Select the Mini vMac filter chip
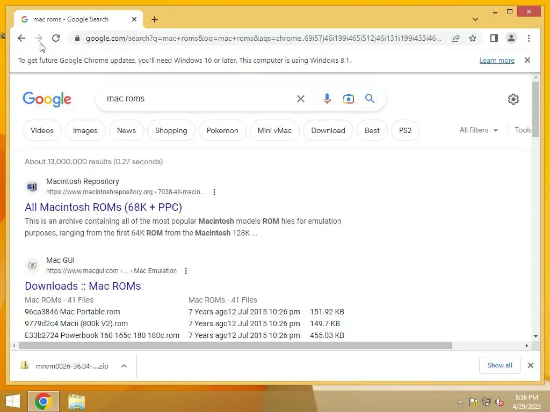This screenshot has width=550, height=412. point(274,130)
